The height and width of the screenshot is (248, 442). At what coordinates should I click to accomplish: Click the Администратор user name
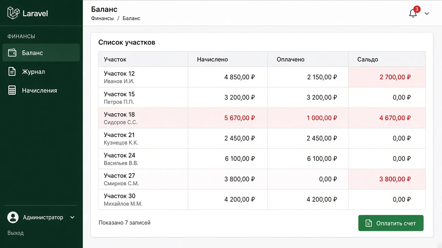pyautogui.click(x=43, y=217)
